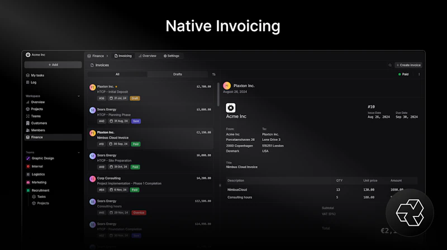Viewport: 447px width, 250px height.
Task: Click the Sears Energy SE avatar on #40
Action: (x=92, y=110)
